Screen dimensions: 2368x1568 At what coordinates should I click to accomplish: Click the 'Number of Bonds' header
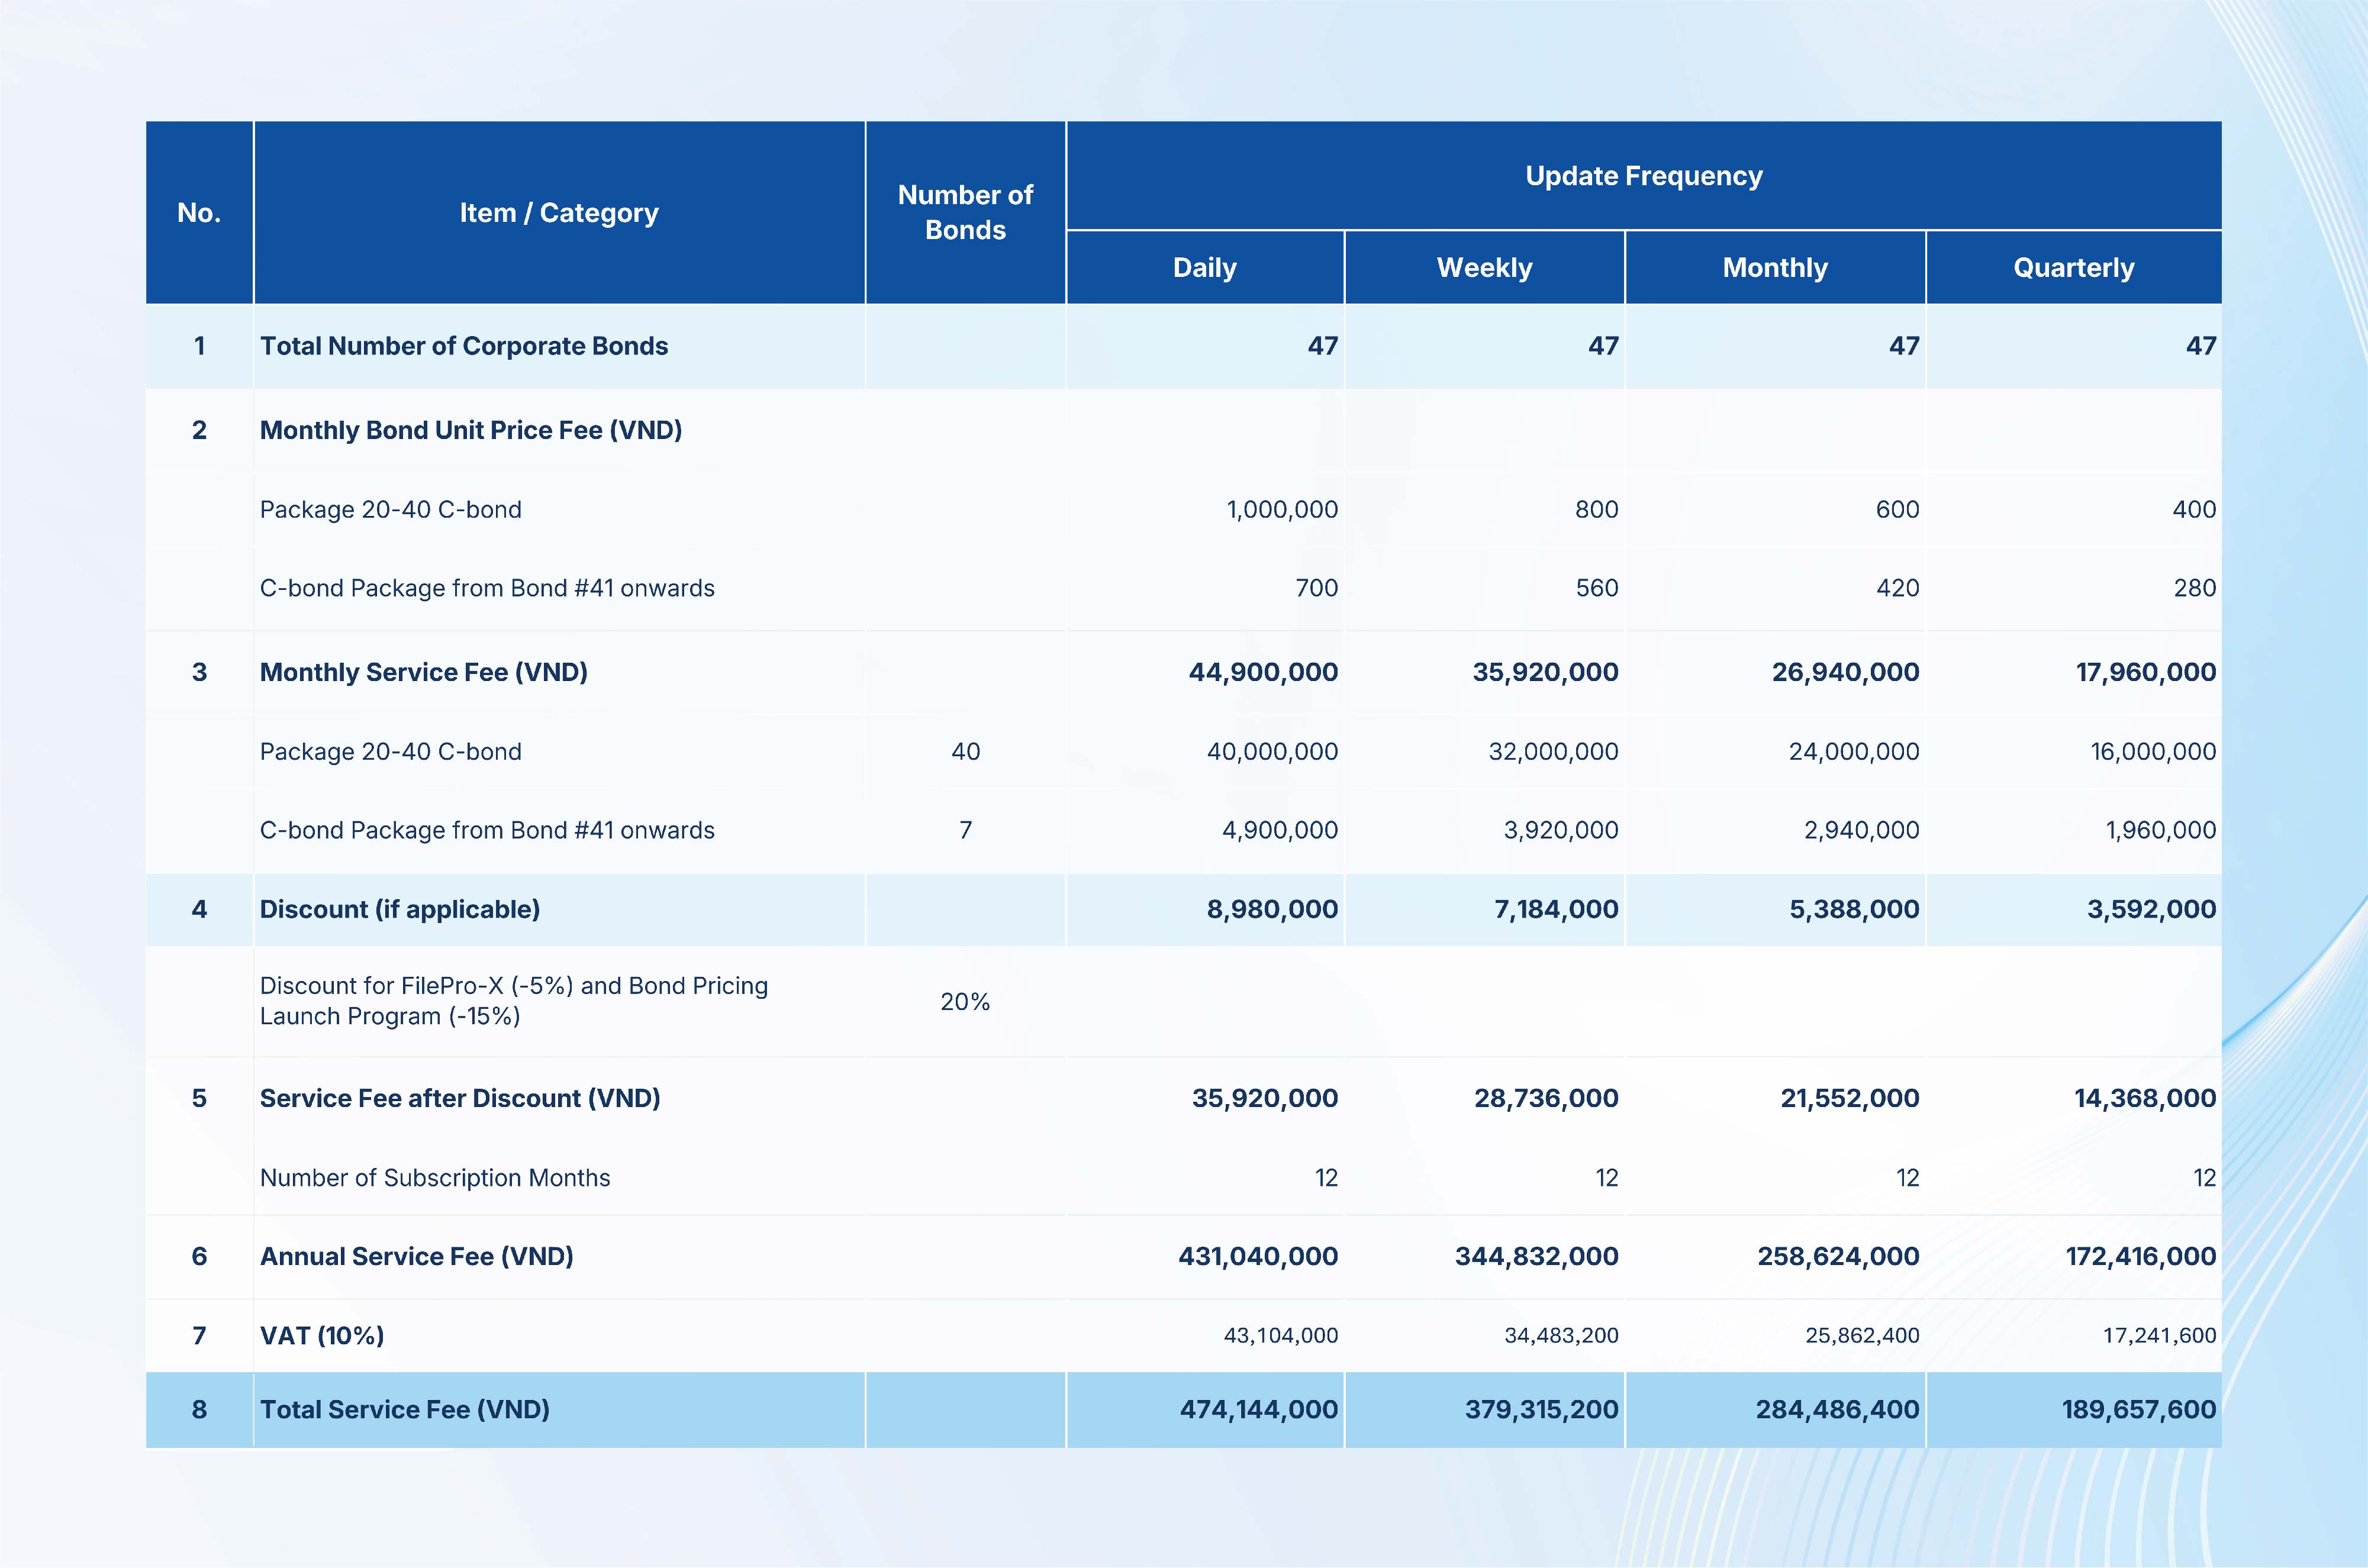pos(965,212)
